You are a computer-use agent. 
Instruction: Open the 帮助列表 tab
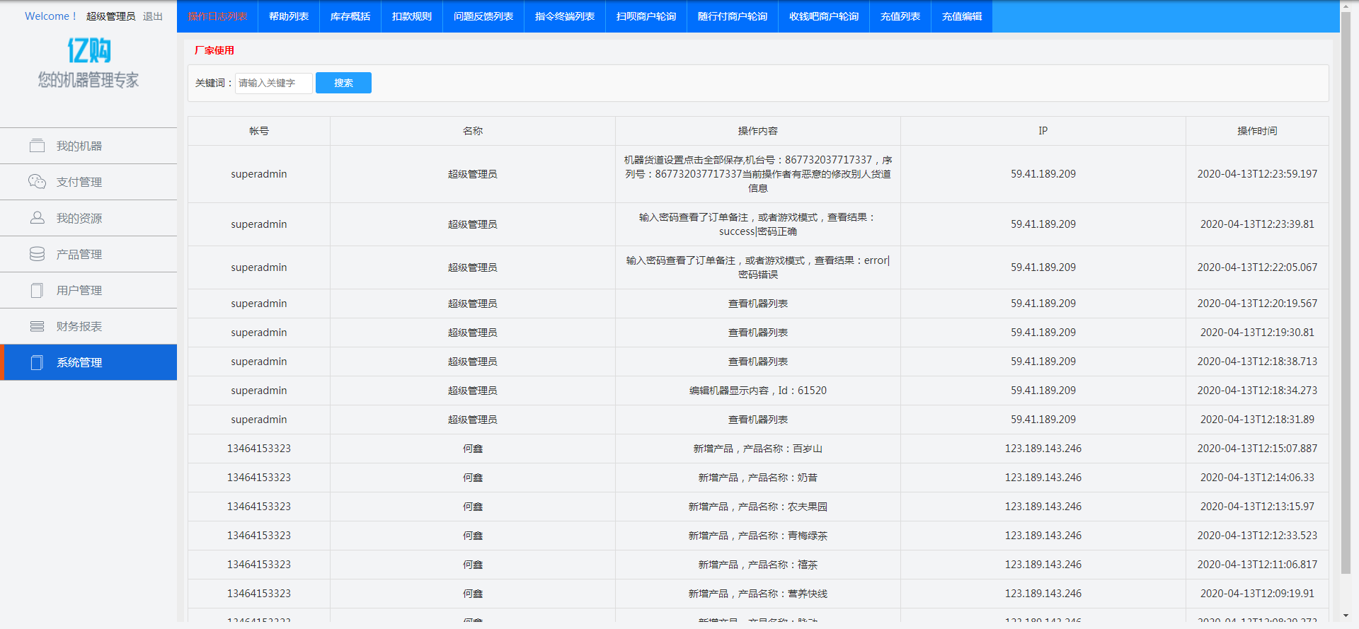pos(289,16)
